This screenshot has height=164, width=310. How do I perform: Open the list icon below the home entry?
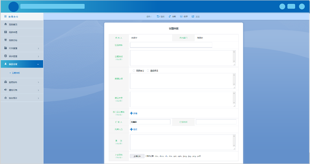point(6,32)
